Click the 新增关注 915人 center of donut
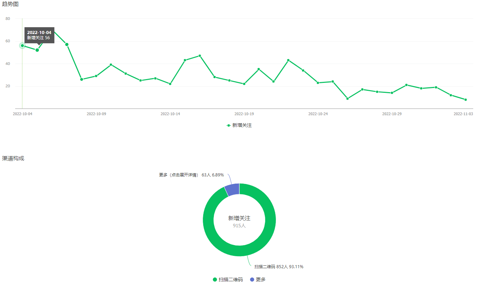Viewport: 487px width, 284px height. [239, 222]
